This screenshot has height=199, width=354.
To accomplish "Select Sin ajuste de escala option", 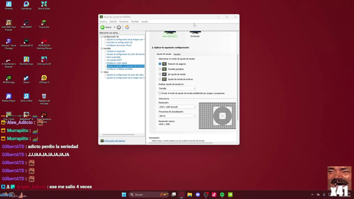I will point(160,74).
